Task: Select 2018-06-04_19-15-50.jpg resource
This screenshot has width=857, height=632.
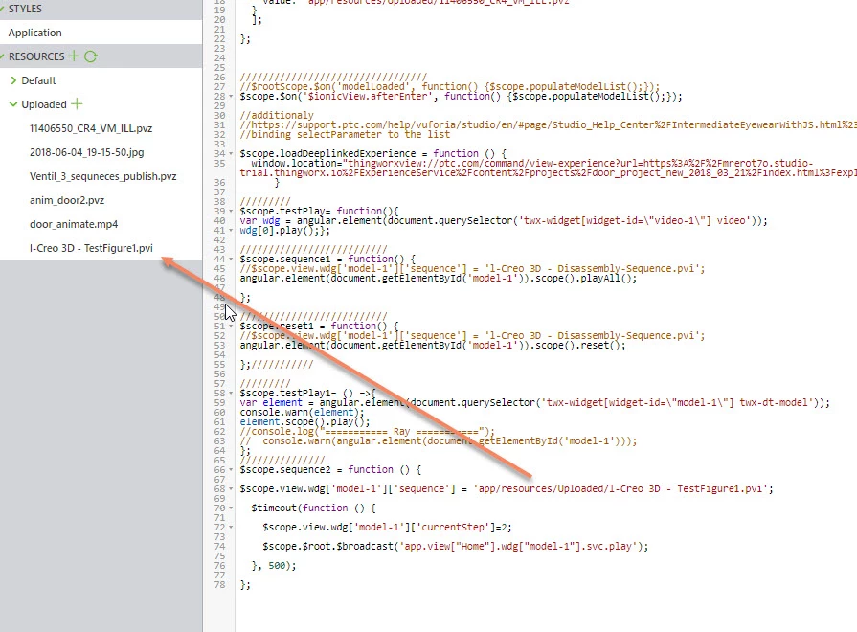Action: click(87, 152)
